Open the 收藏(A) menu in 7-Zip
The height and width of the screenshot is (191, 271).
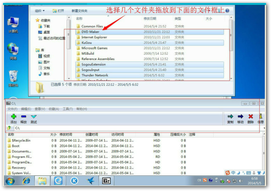[54, 109]
